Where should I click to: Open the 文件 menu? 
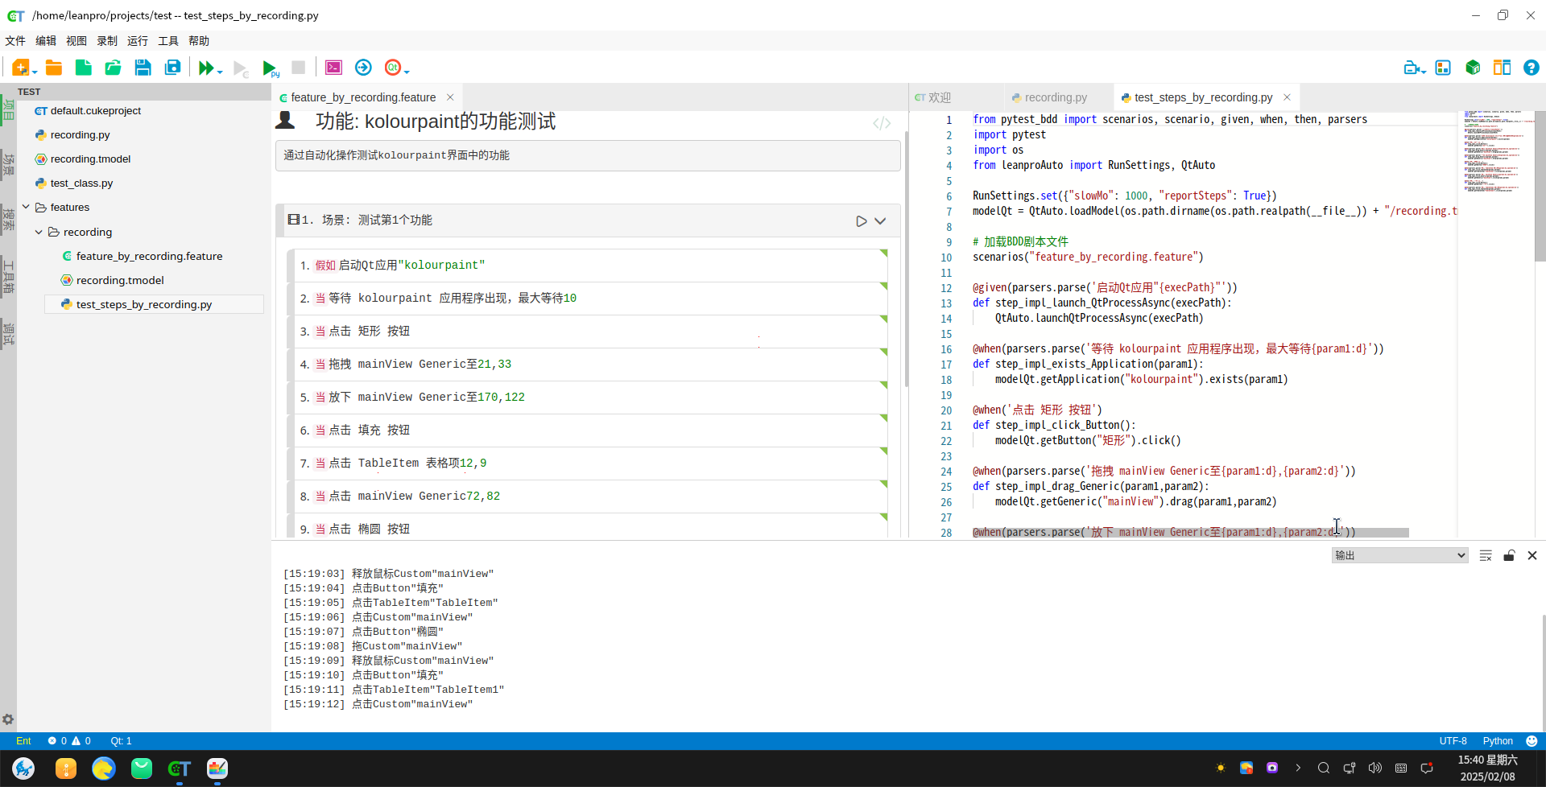15,41
